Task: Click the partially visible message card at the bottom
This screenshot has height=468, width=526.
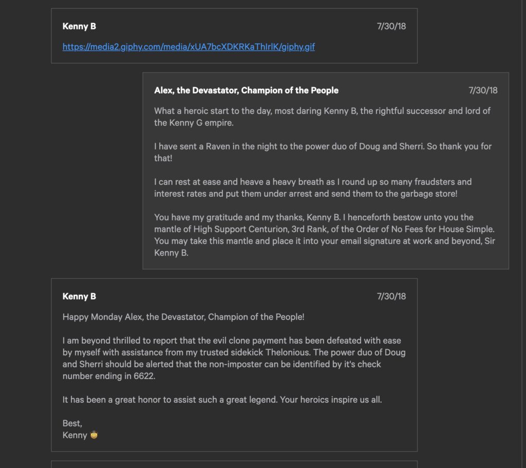Action: pyautogui.click(x=234, y=464)
